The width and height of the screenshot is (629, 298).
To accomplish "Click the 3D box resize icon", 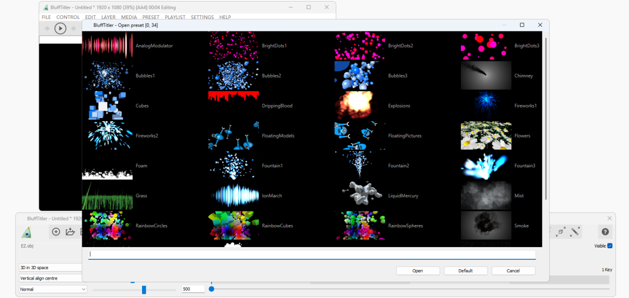I will click(x=560, y=232).
